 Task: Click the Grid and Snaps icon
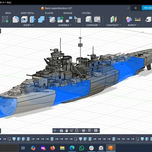point(89,130)
